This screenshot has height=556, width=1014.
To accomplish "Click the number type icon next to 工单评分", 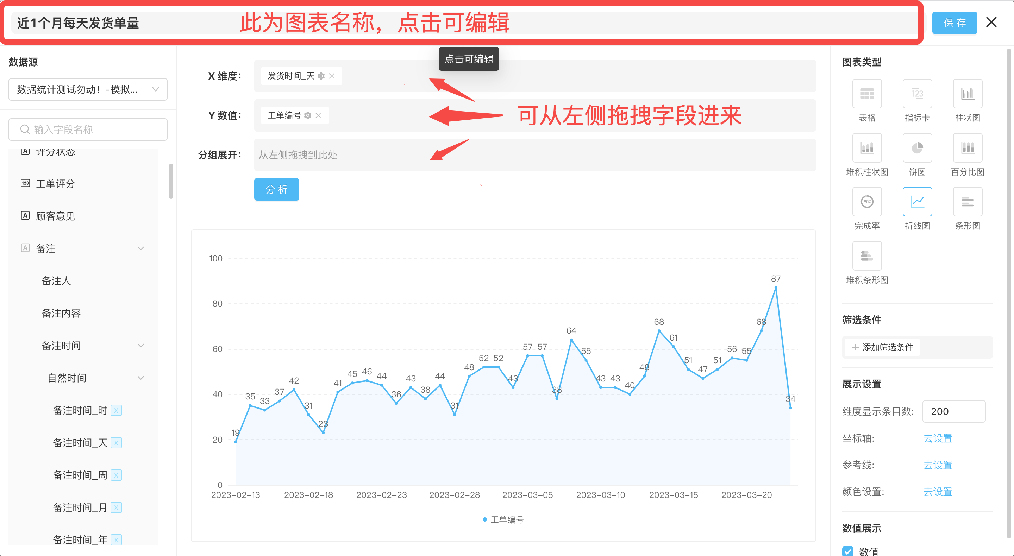I will (x=25, y=183).
